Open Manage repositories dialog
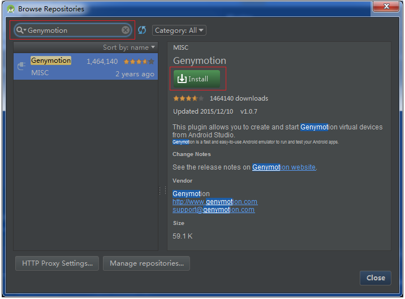The image size is (405, 299). coord(147,263)
